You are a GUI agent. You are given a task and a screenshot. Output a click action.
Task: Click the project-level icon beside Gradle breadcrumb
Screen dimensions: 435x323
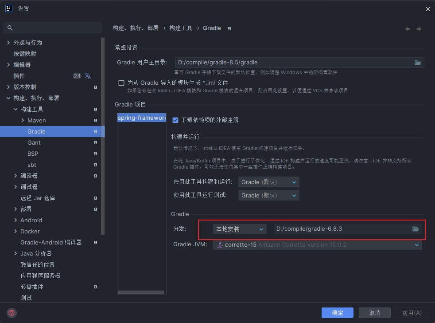pos(229,28)
